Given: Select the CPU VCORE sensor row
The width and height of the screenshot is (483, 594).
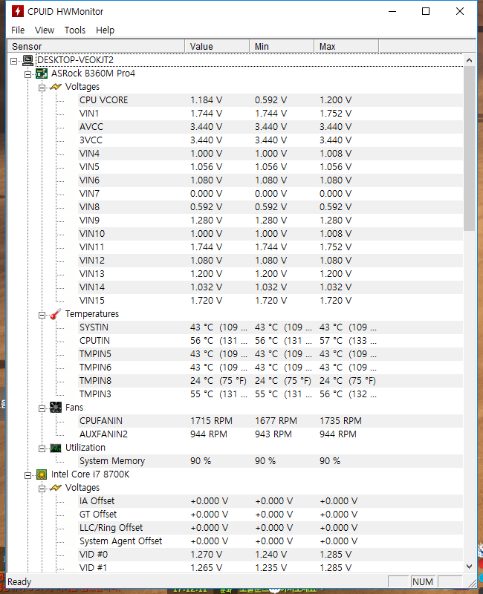Looking at the screenshot, I should coord(103,100).
